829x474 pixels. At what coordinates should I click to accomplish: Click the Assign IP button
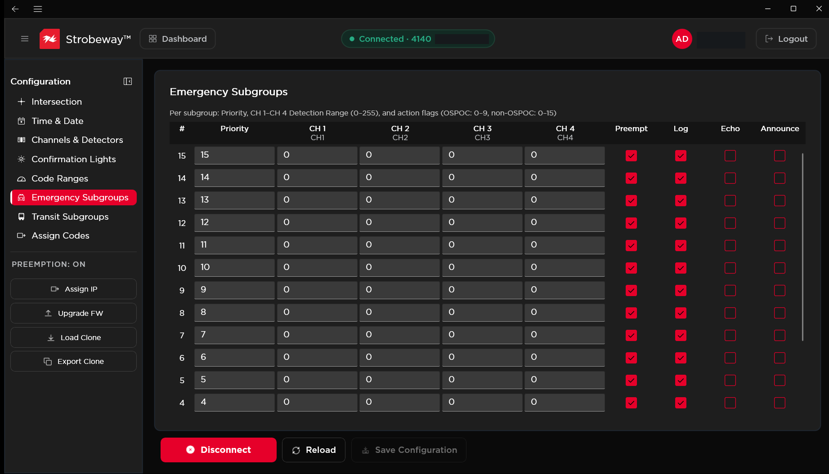click(73, 289)
